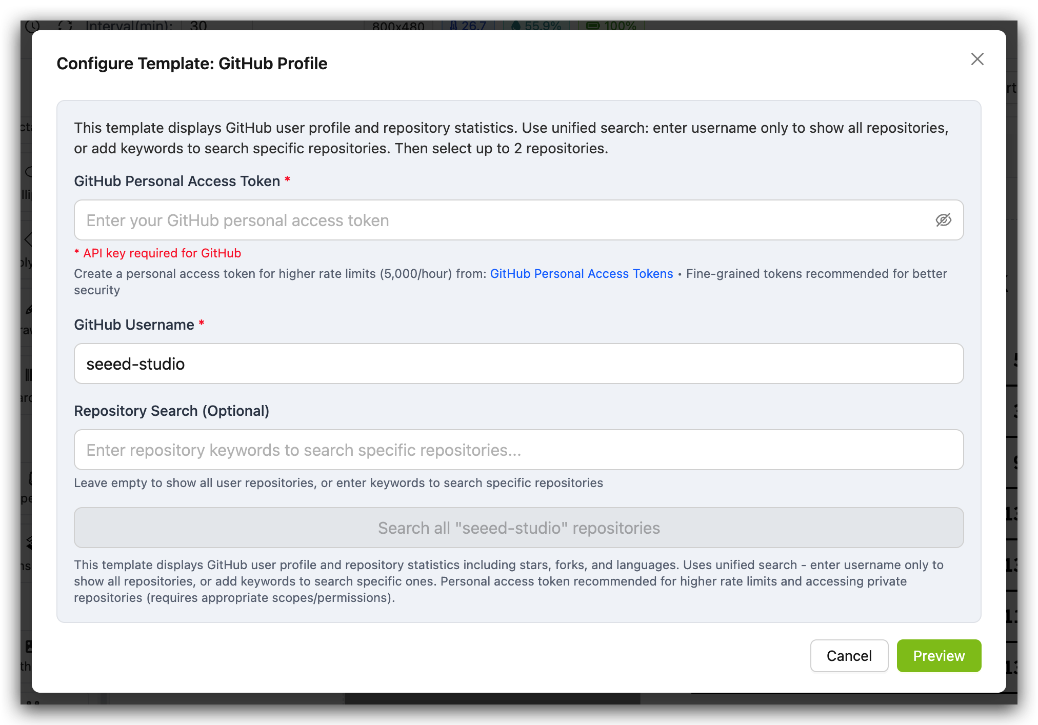The image size is (1038, 725).
Task: Open the GitHub Personal Access Tokens link
Action: coord(581,274)
